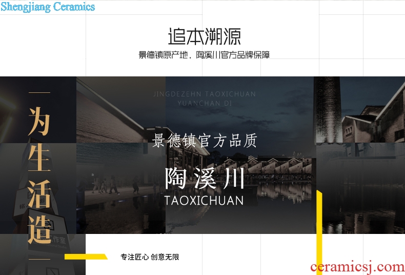
Task: Click the gold character 生
Action: [39, 158]
